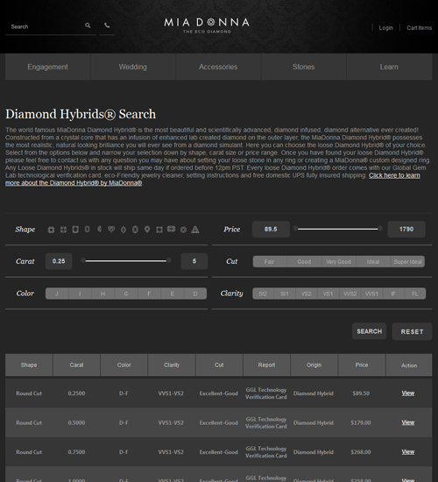Open the Wedding menu
Viewport: 438px width, 482px height.
(133, 67)
